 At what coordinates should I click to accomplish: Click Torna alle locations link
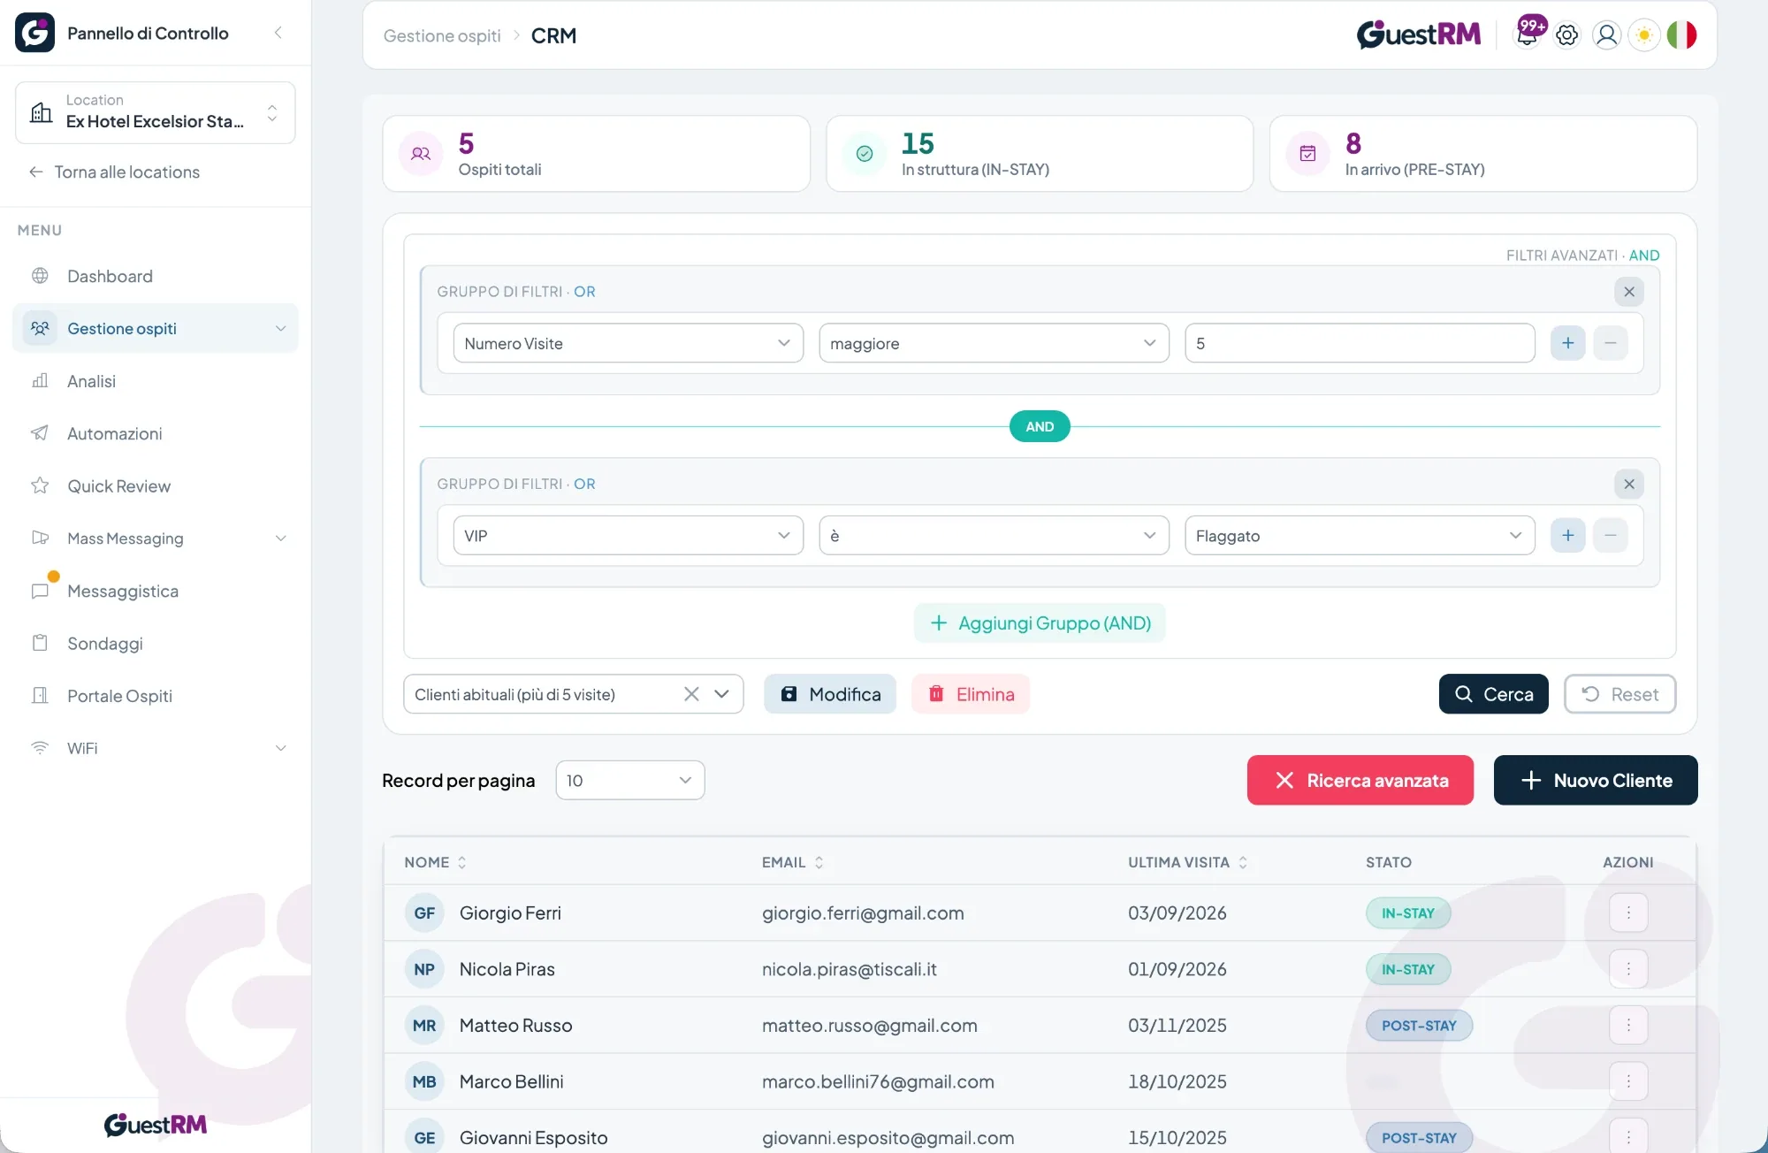(114, 172)
